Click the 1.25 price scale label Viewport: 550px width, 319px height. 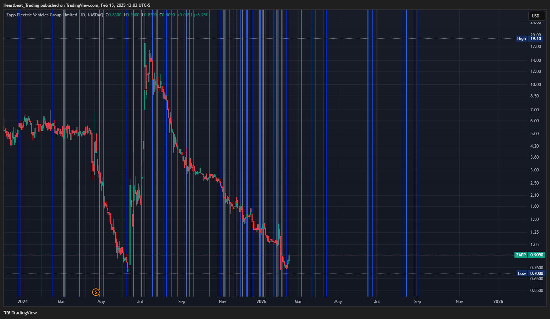(x=534, y=232)
